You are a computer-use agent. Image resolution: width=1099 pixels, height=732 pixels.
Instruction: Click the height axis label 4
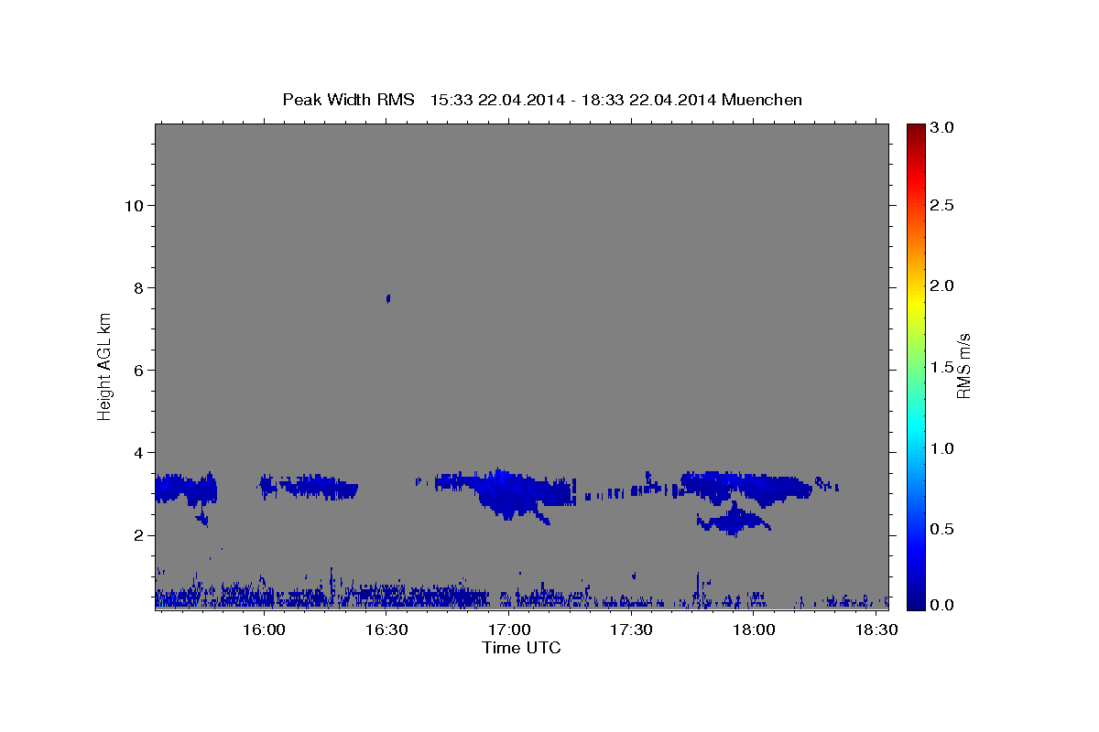(x=136, y=452)
